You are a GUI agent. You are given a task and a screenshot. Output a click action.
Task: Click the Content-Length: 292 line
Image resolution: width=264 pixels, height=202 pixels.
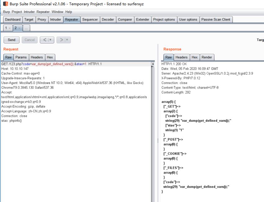176,92
